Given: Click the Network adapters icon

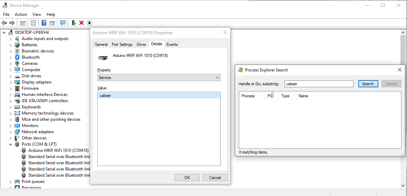Looking at the screenshot, I should [17, 132].
